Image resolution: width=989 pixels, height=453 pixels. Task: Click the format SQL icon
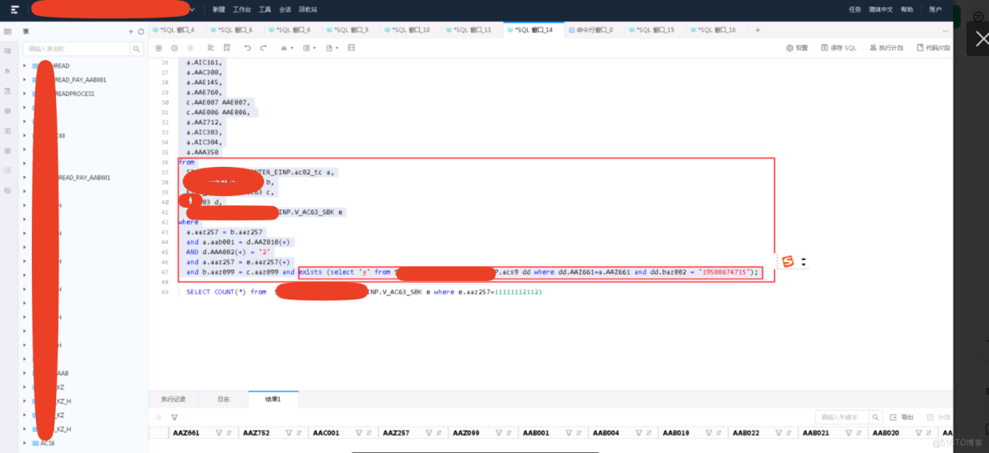click(x=211, y=48)
